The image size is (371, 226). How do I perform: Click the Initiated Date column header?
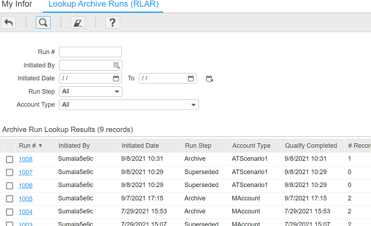(x=140, y=146)
